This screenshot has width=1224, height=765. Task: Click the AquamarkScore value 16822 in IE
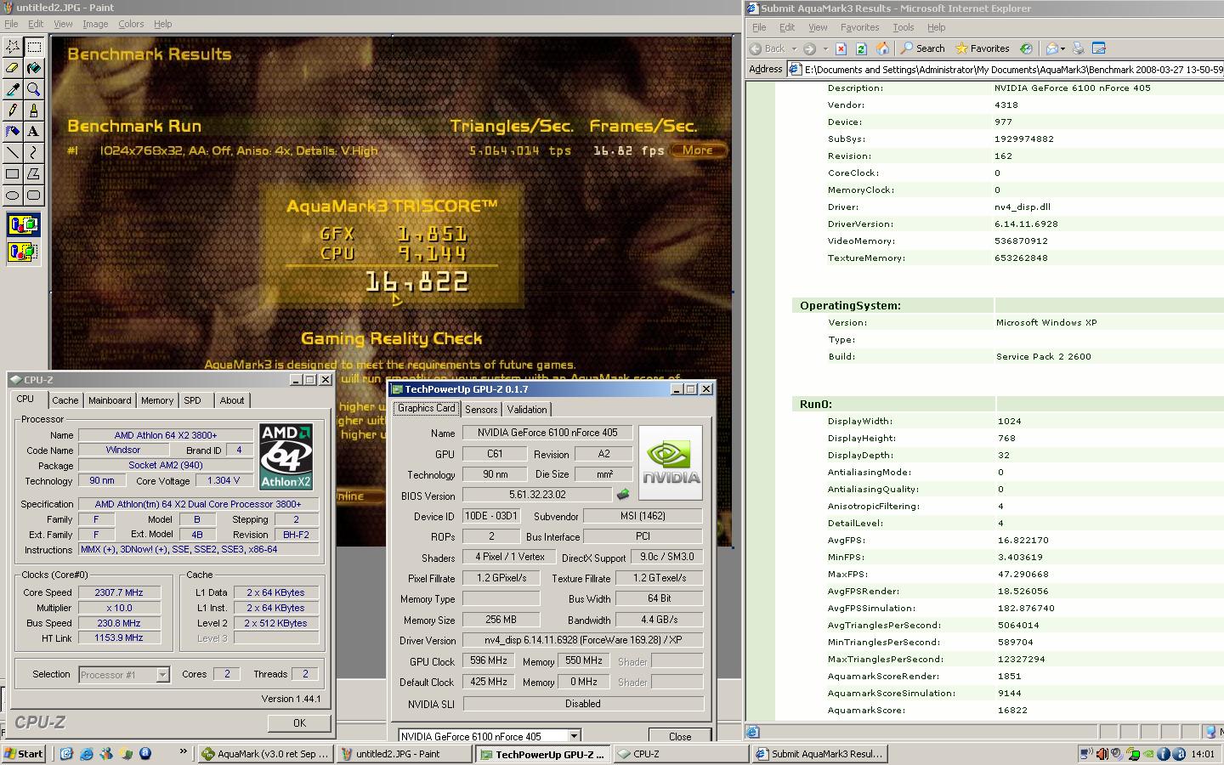pyautogui.click(x=1012, y=710)
